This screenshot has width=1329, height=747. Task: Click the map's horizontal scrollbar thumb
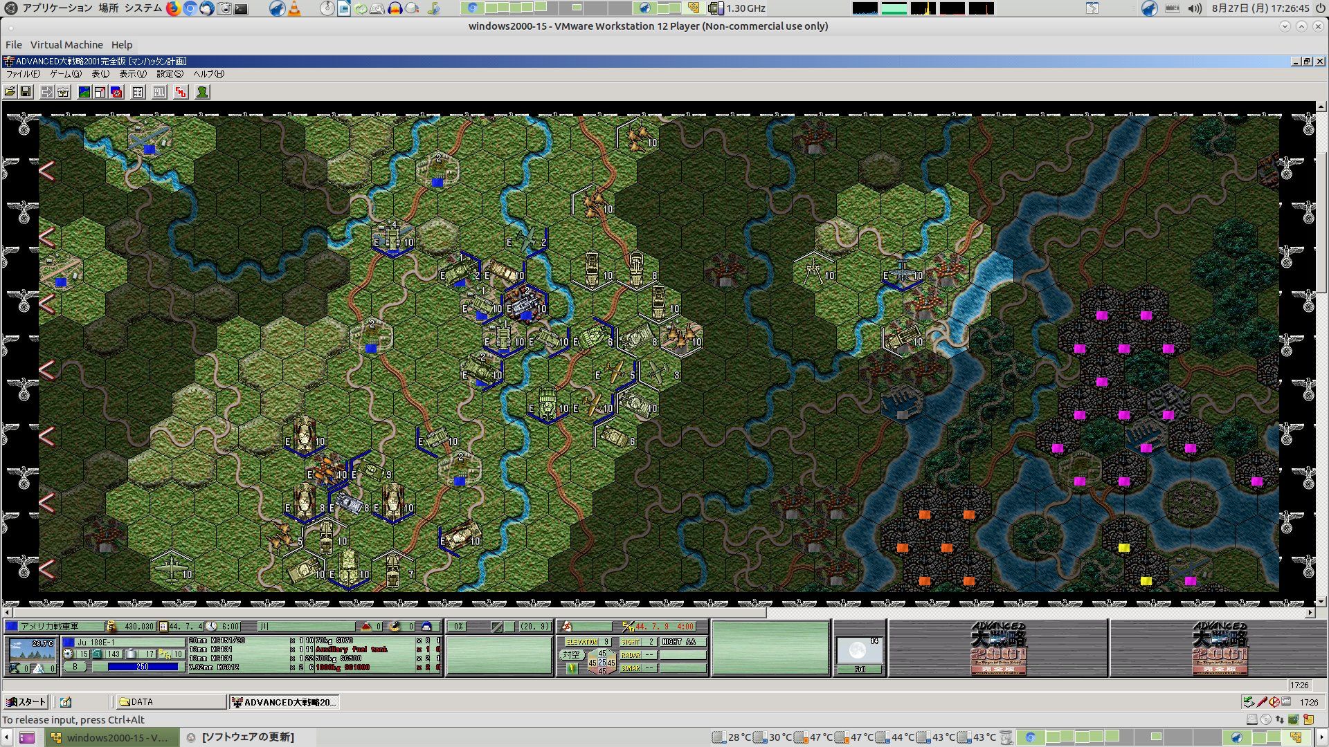coord(388,613)
